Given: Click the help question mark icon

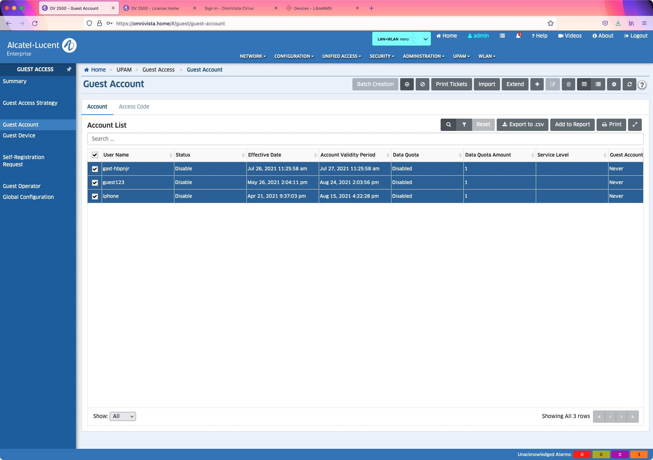Looking at the screenshot, I should click(x=642, y=85).
